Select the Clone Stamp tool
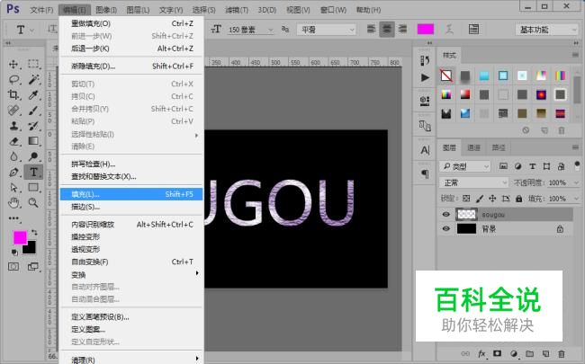The image size is (585, 364). tap(13, 126)
